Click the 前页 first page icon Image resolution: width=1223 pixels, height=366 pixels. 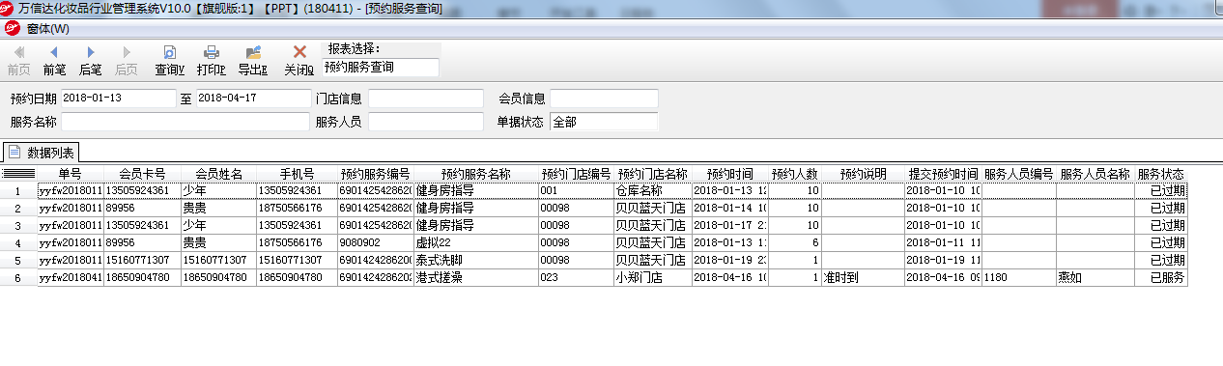(x=18, y=60)
